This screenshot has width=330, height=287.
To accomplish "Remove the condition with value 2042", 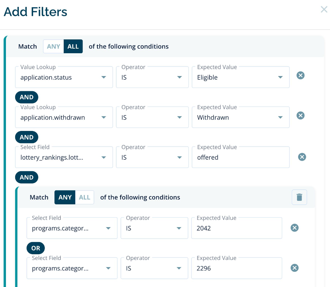I will click(294, 228).
